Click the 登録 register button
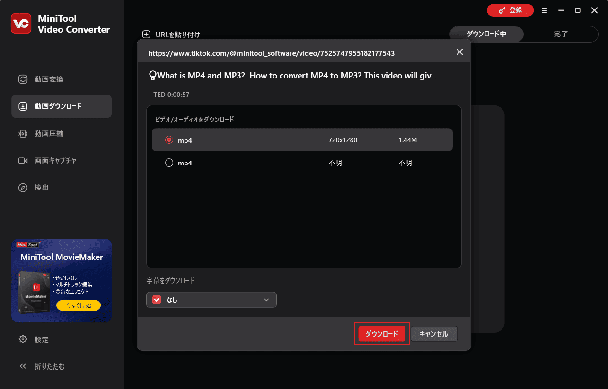 510,10
